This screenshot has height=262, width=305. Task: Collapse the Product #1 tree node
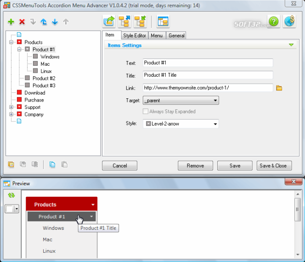pos(19,49)
